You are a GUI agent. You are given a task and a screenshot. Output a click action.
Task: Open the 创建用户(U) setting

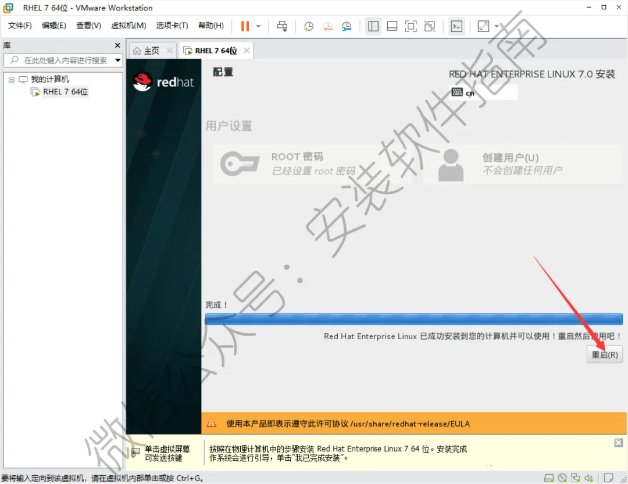[522, 164]
